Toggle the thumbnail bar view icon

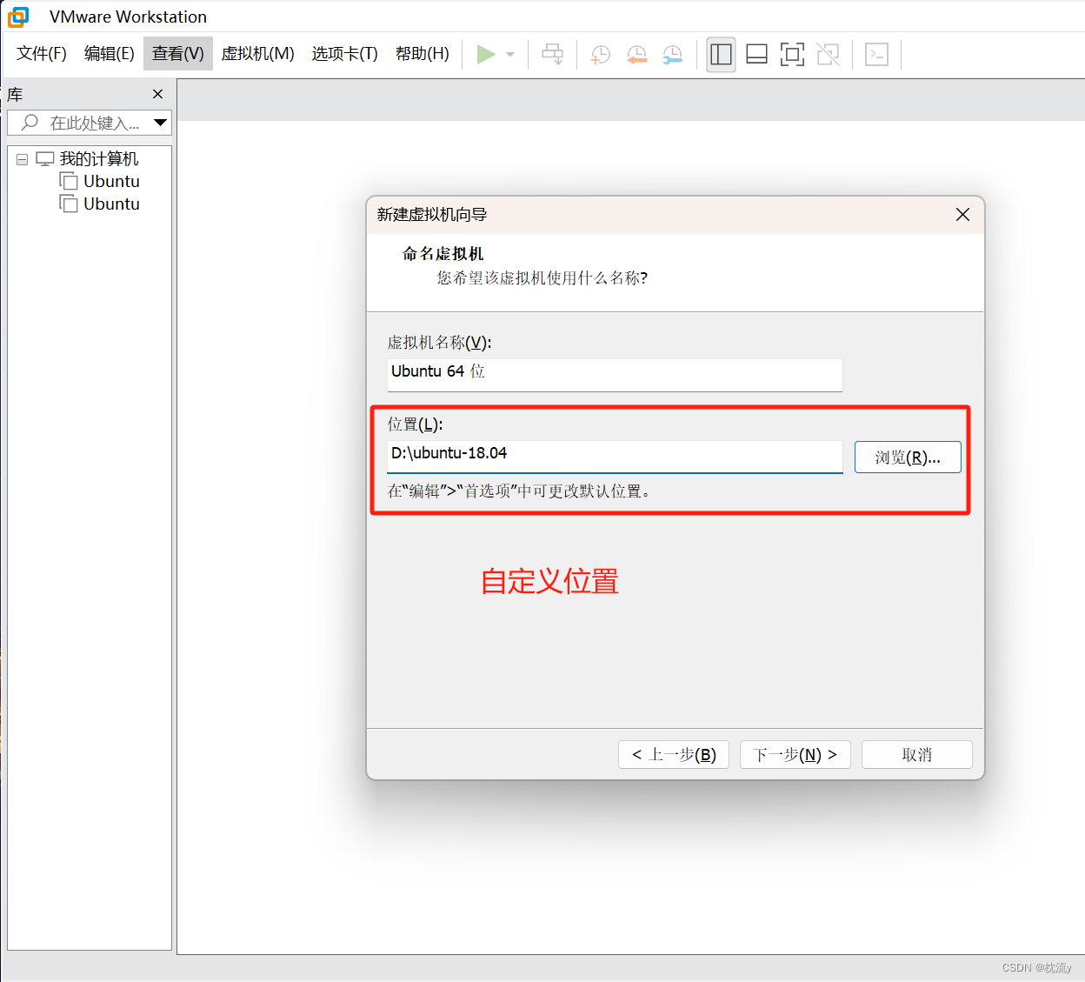click(x=756, y=54)
